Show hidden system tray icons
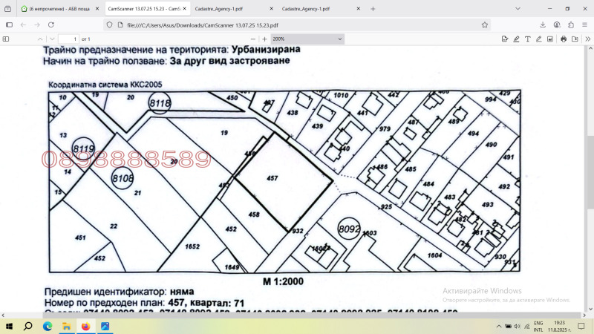Image resolution: width=594 pixels, height=334 pixels. click(498, 327)
